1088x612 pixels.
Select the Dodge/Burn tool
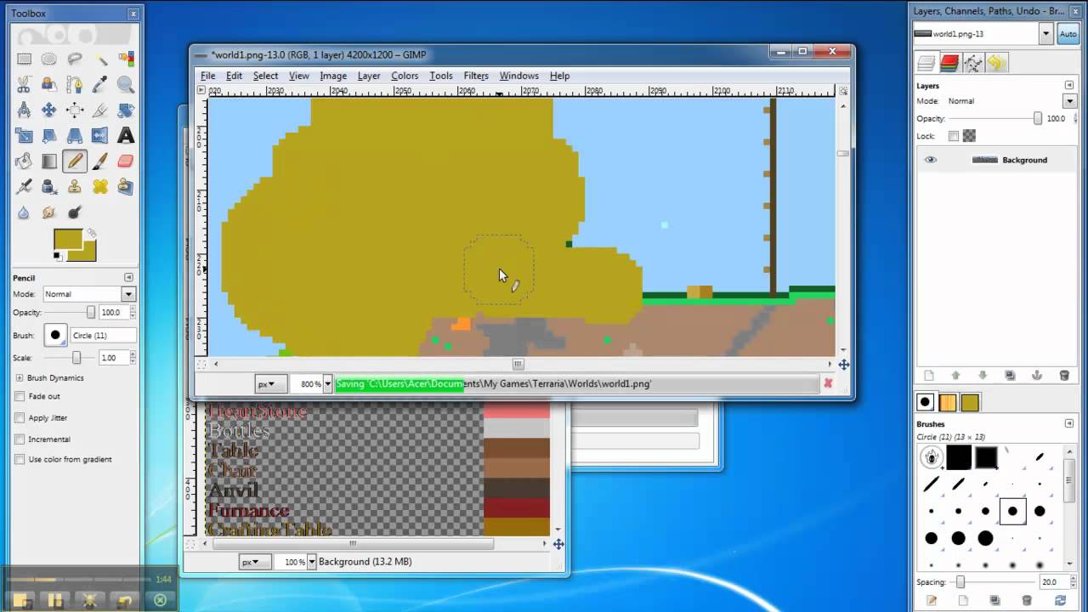click(75, 212)
